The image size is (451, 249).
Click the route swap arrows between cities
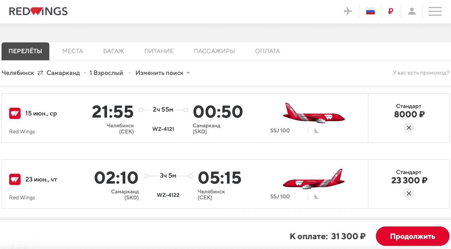41,73
